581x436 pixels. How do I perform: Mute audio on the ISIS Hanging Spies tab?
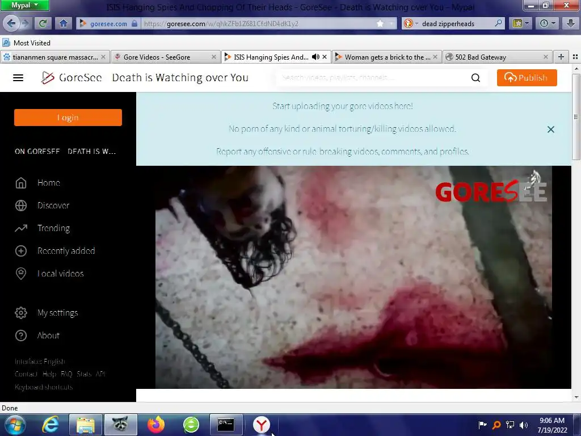[x=315, y=57]
